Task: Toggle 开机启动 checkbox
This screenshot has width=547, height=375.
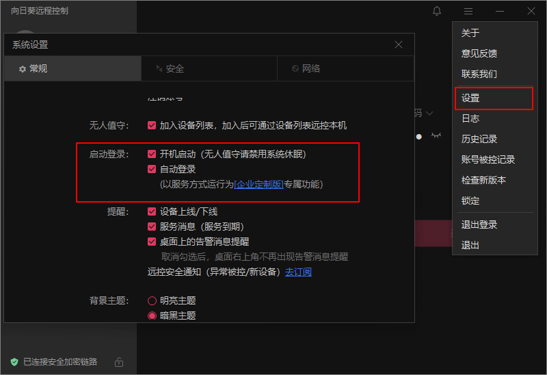Action: coord(152,154)
